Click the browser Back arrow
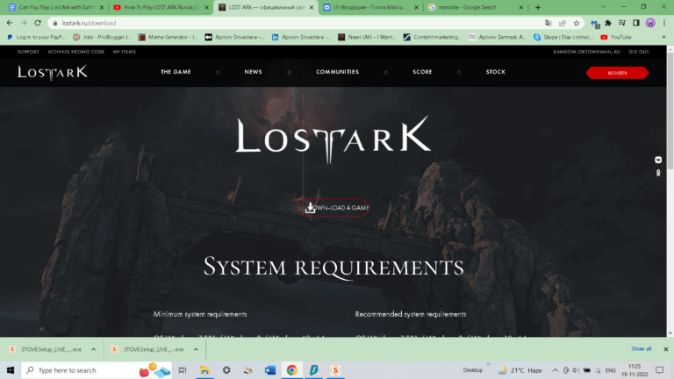This screenshot has width=674, height=379. pos(10,23)
